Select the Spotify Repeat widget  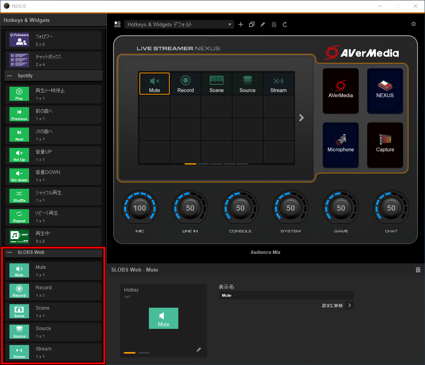(53, 217)
